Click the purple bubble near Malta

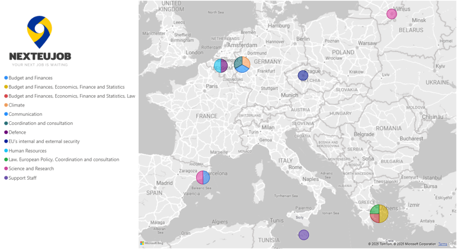[303, 235]
